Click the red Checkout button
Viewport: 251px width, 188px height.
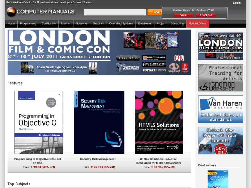pyautogui.click(x=206, y=15)
